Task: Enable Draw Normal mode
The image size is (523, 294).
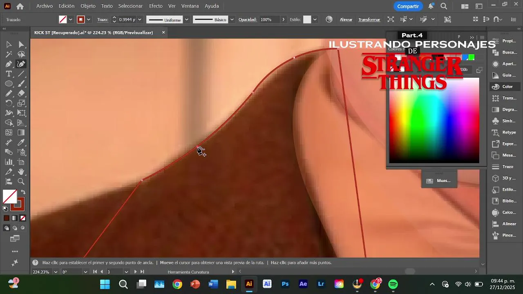Action: point(7,228)
